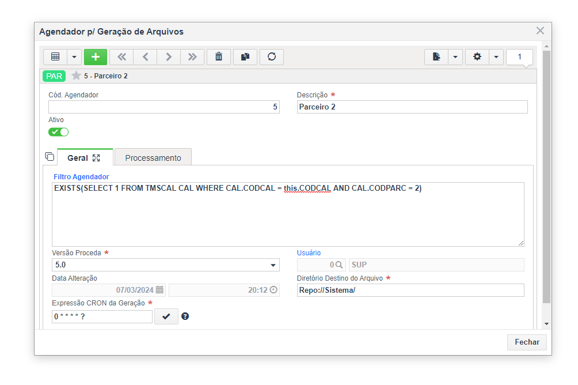
Task: Close dialog with X icon
Action: click(540, 31)
